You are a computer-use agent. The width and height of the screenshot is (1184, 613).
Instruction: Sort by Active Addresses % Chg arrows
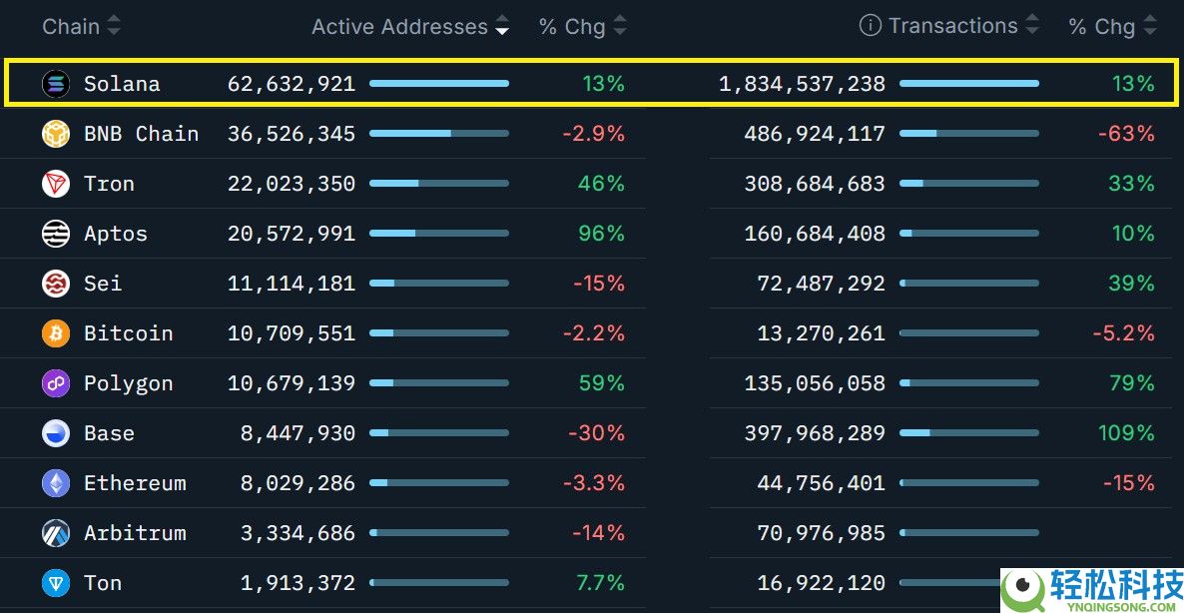(x=620, y=26)
